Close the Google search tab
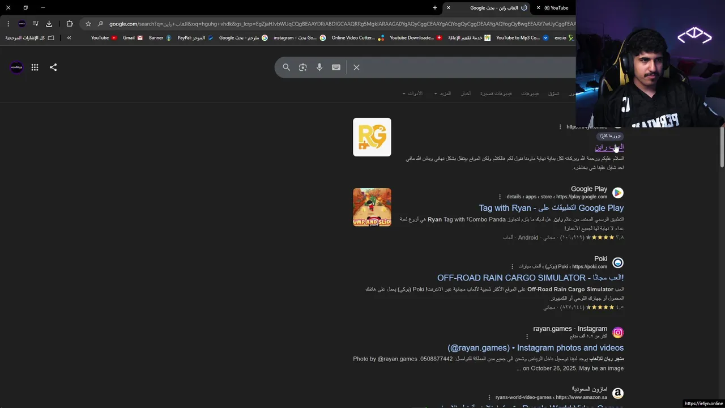725x408 pixels. pyautogui.click(x=449, y=8)
